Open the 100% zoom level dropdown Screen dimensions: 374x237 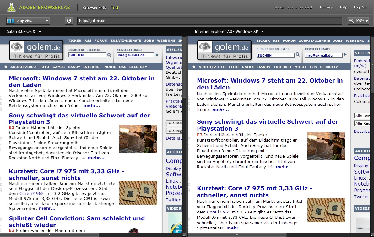tap(359, 21)
